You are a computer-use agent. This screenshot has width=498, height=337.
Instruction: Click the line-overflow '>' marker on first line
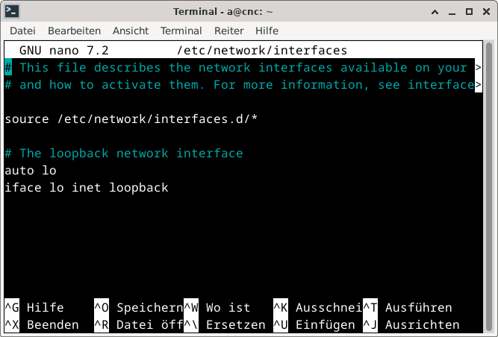pos(479,67)
